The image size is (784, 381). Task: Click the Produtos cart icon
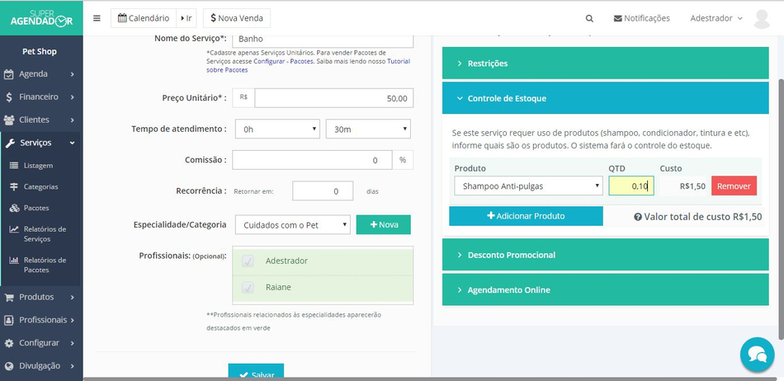point(9,297)
